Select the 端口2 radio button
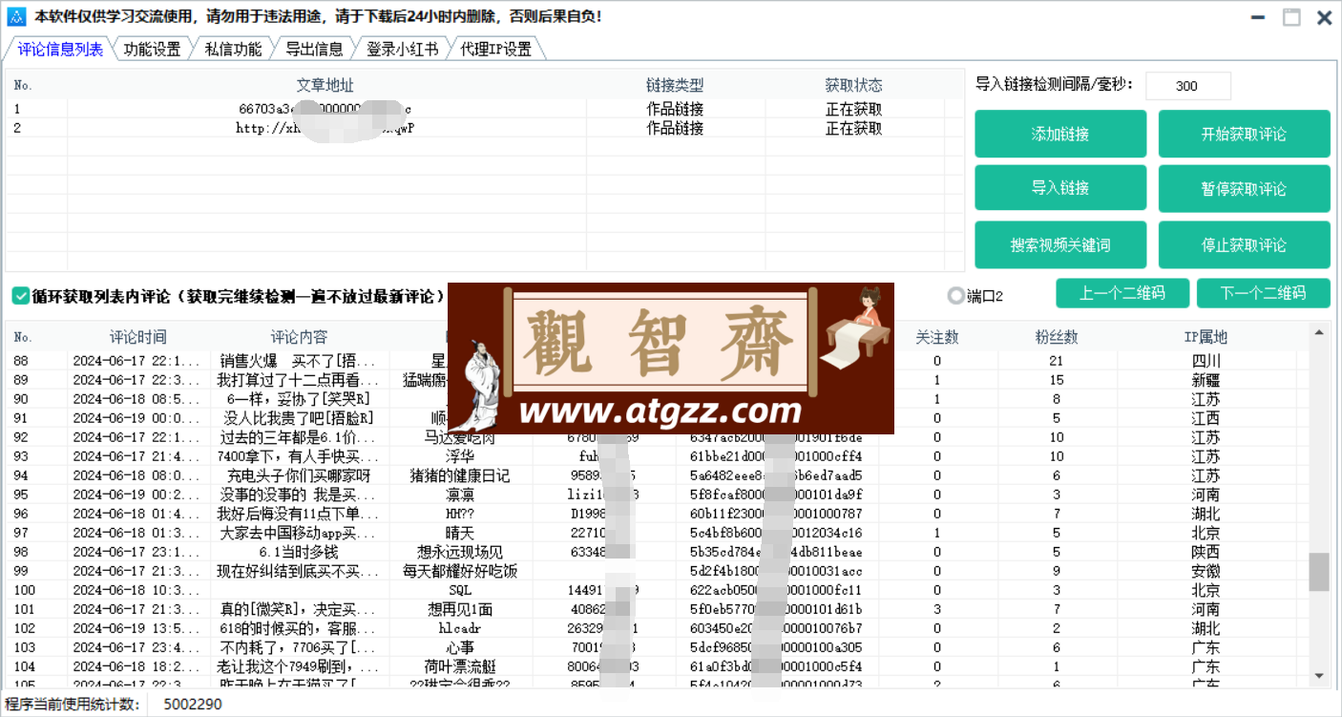Viewport: 1342px width, 717px height. click(x=955, y=296)
